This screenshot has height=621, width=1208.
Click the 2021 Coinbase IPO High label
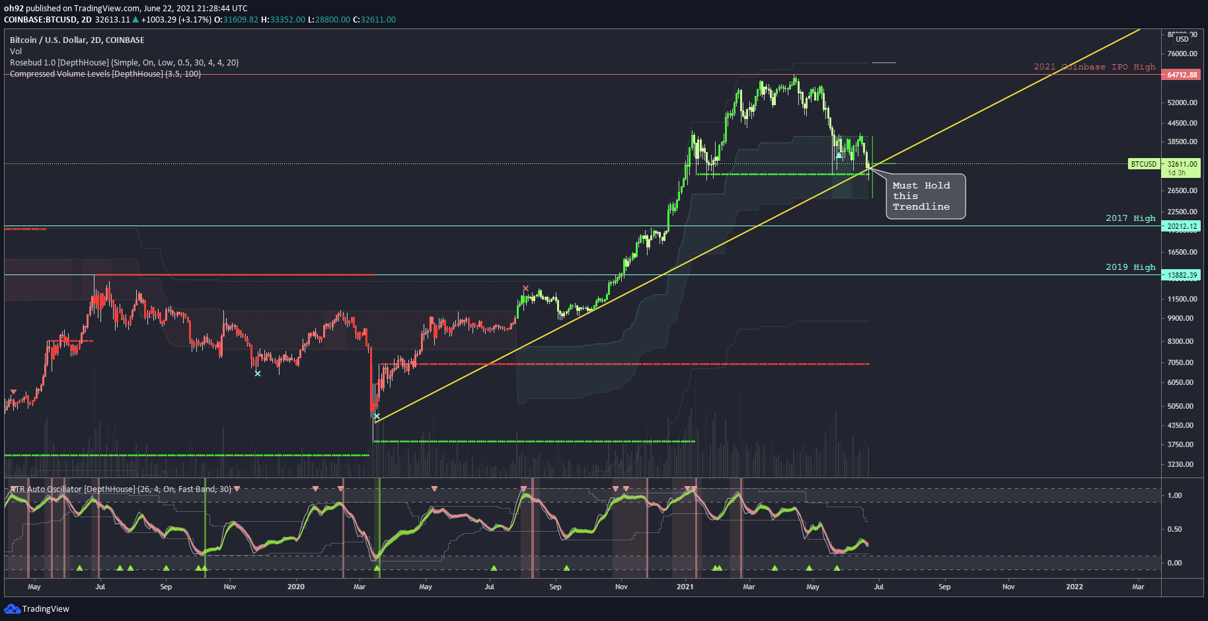[x=1094, y=67]
